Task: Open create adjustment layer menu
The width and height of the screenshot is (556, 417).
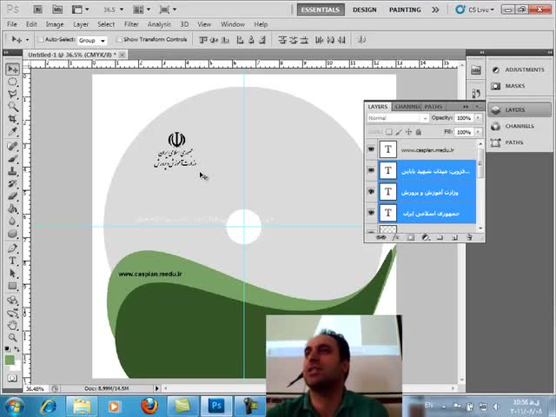Action: pyautogui.click(x=426, y=237)
